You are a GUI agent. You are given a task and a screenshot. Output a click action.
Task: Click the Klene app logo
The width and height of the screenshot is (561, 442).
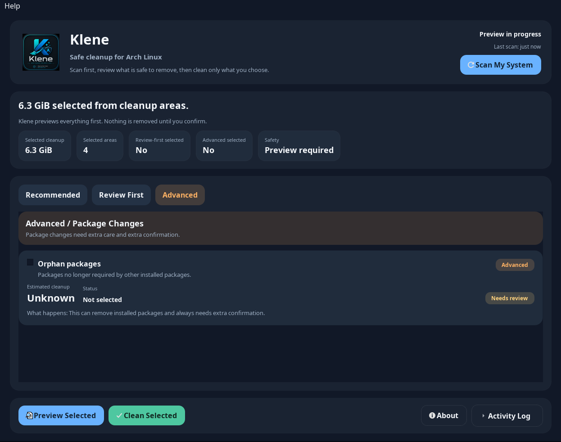[41, 52]
